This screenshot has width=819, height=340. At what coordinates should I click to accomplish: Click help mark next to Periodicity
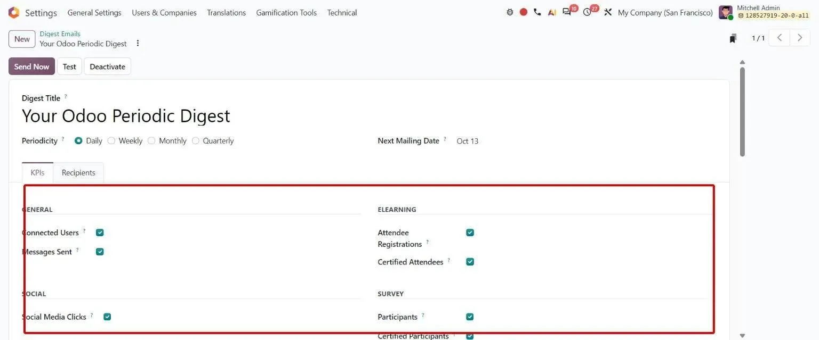pos(63,139)
